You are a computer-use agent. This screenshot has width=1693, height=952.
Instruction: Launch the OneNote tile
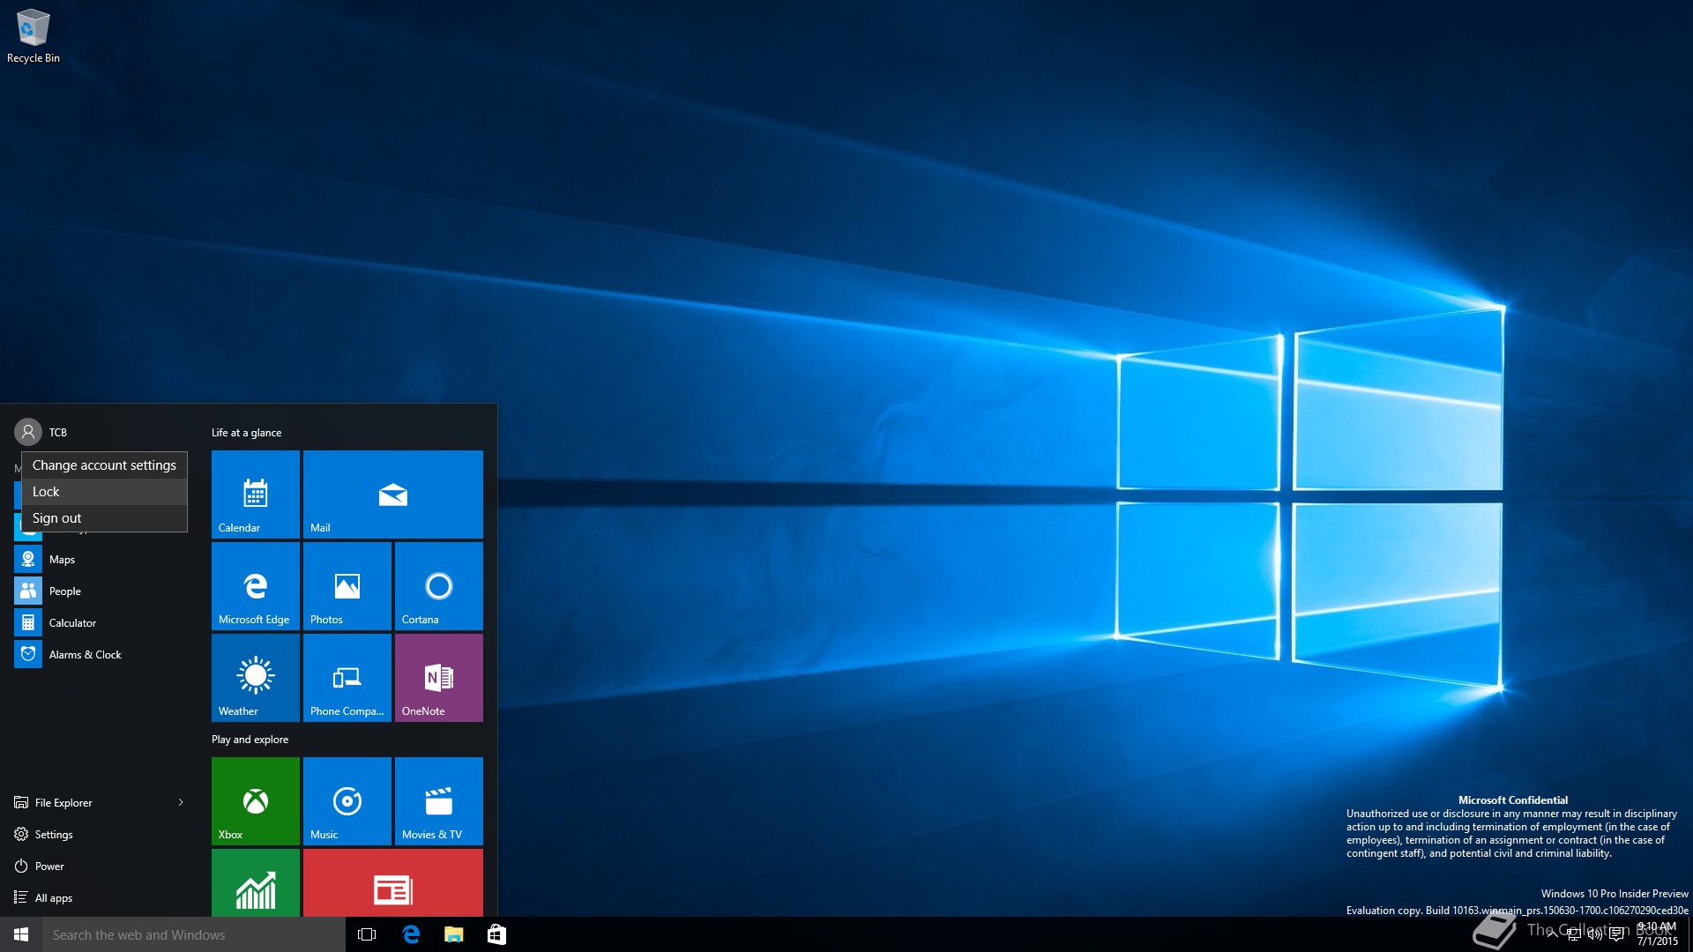click(x=439, y=678)
